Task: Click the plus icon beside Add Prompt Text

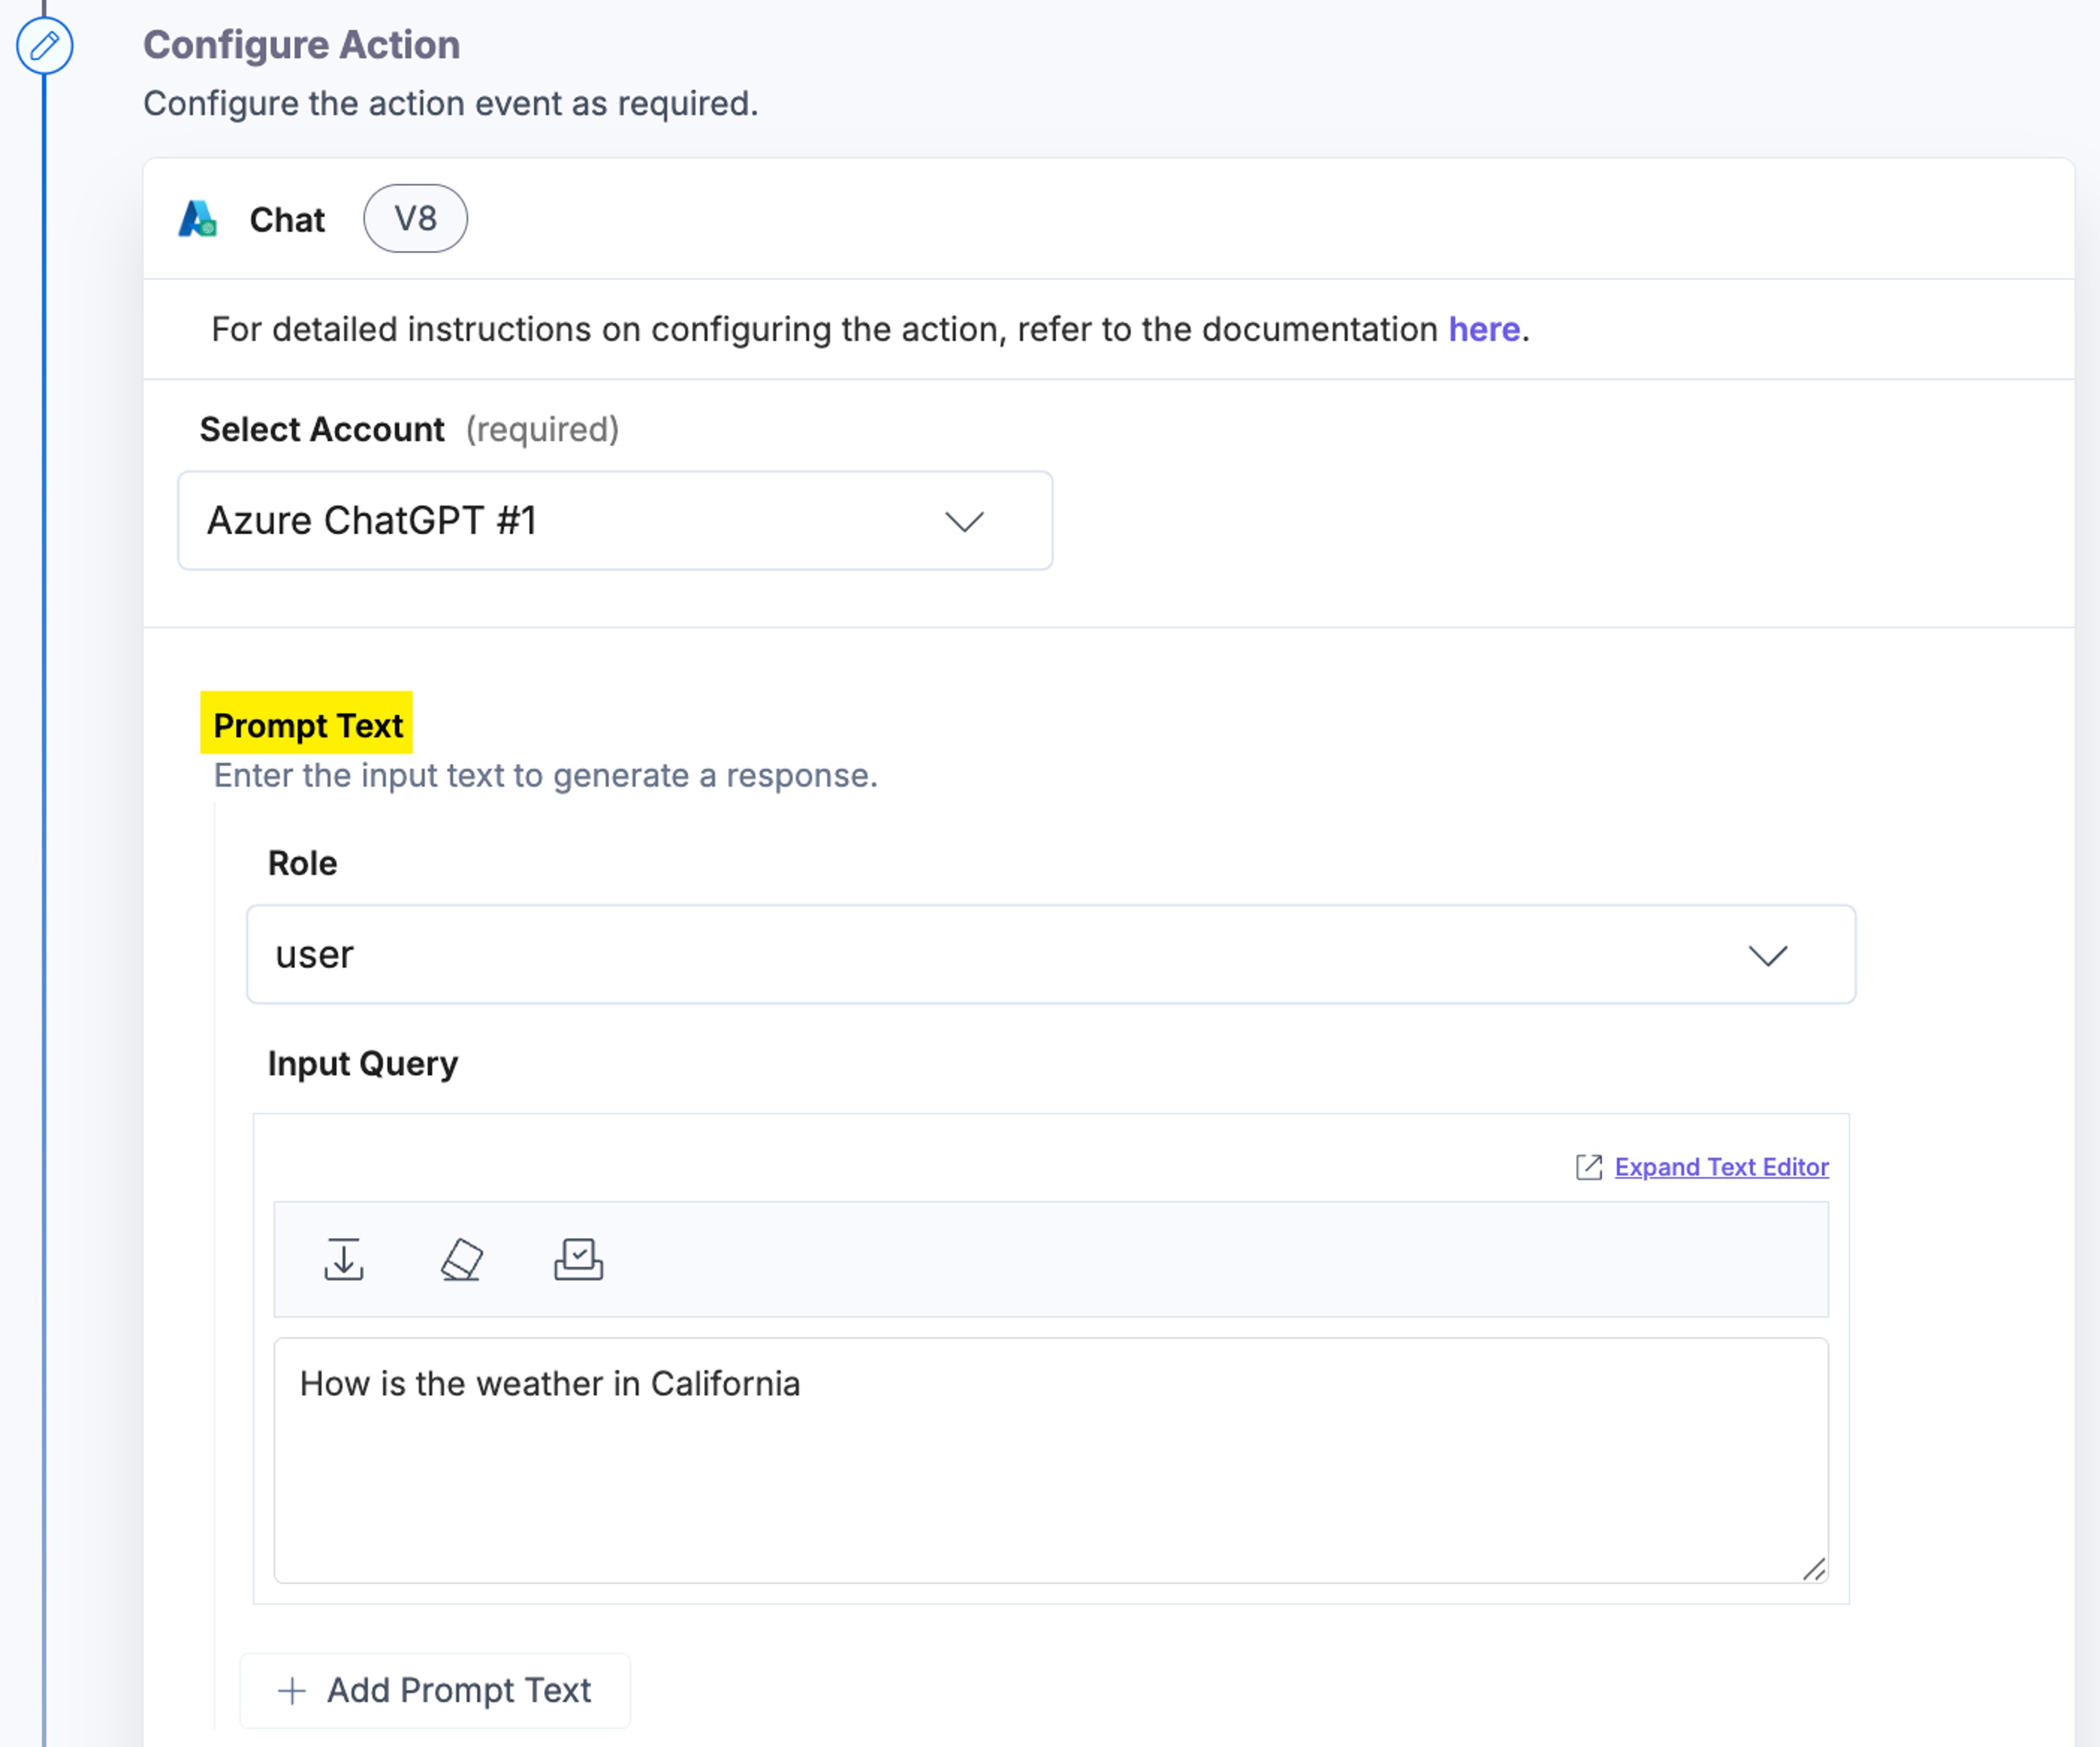Action: (292, 1690)
